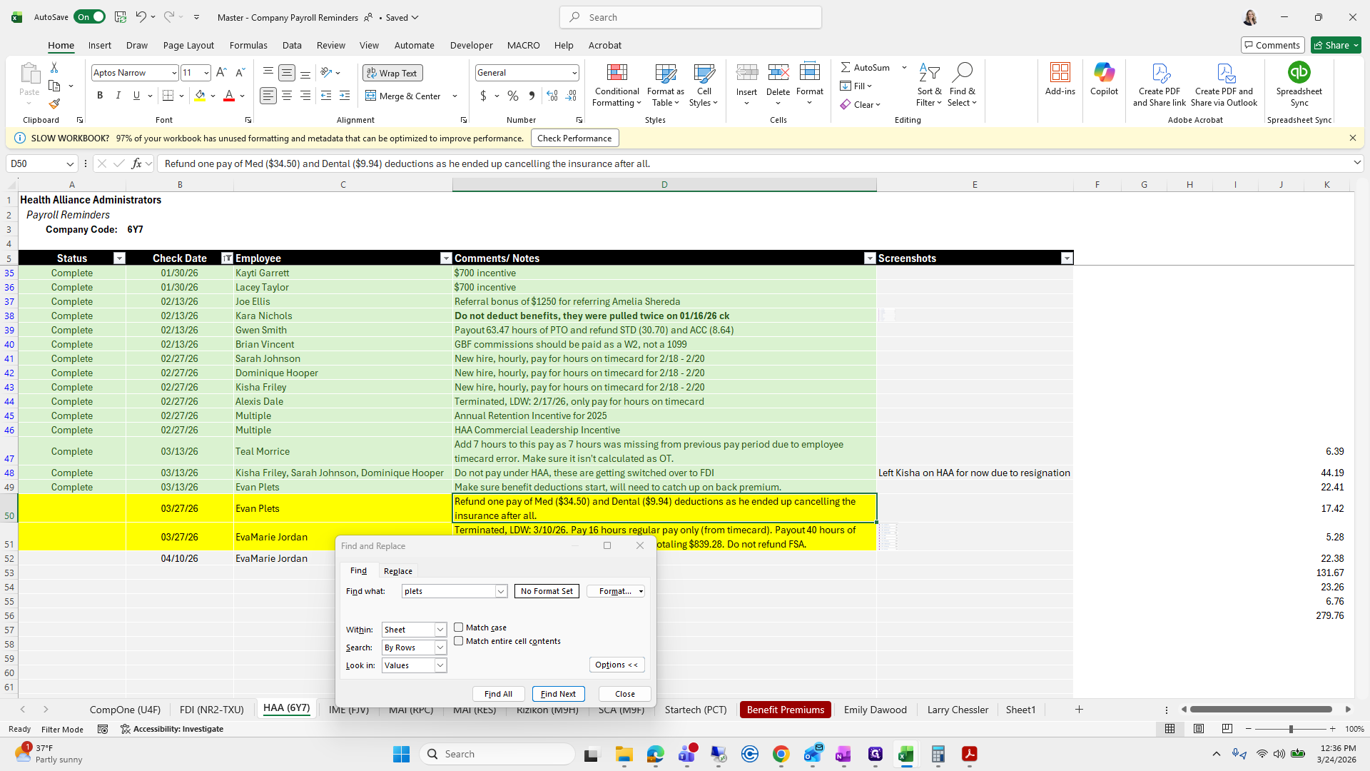Screen dimensions: 1370x771
Task: Open the Copilot ribbon icon
Action: [1104, 74]
